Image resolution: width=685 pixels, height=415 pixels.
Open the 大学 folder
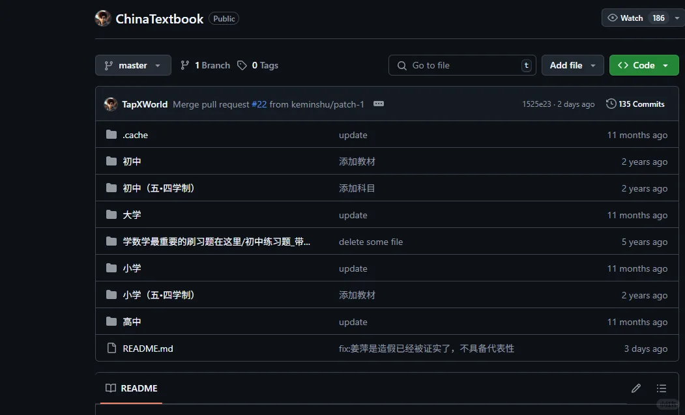[132, 215]
